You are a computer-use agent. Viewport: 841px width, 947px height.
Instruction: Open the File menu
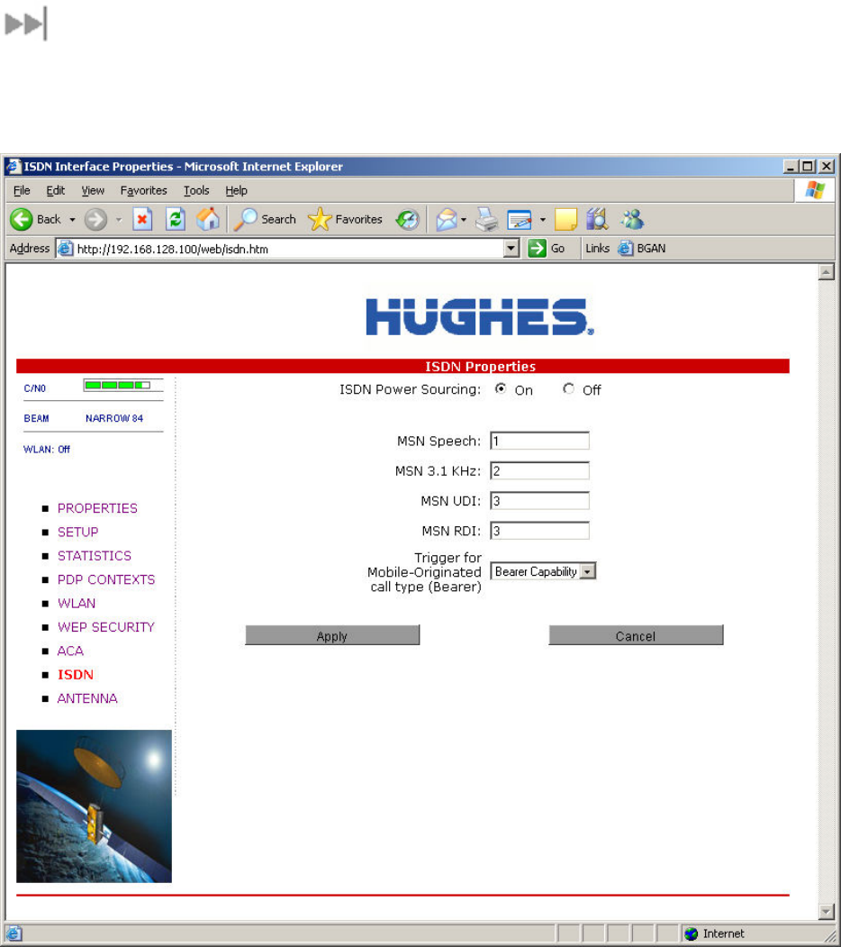pyautogui.click(x=22, y=190)
